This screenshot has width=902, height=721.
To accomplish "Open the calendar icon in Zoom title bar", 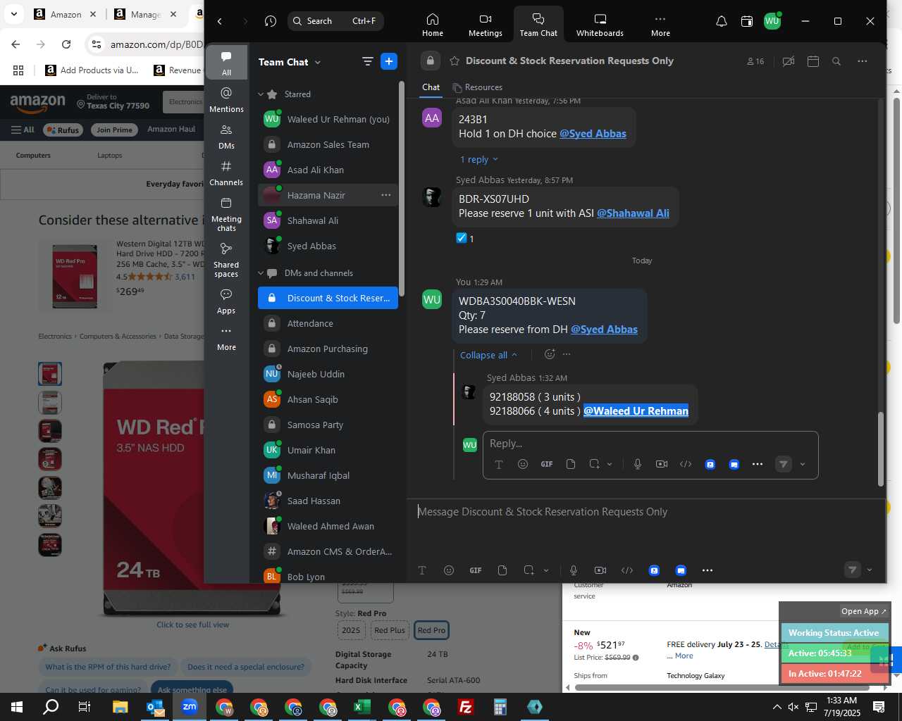I will tap(747, 21).
